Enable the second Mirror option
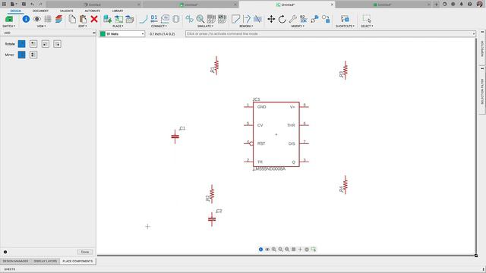Viewport: 486px width, 273px height. click(x=33, y=55)
